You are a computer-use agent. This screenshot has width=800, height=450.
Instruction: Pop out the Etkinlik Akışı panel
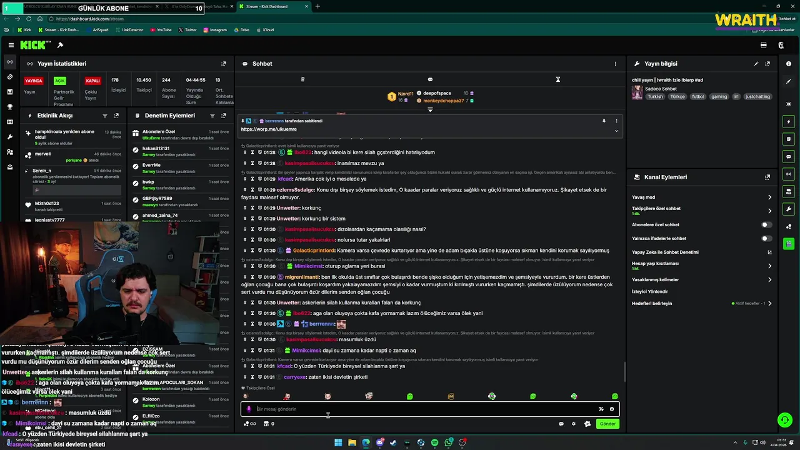(x=116, y=116)
